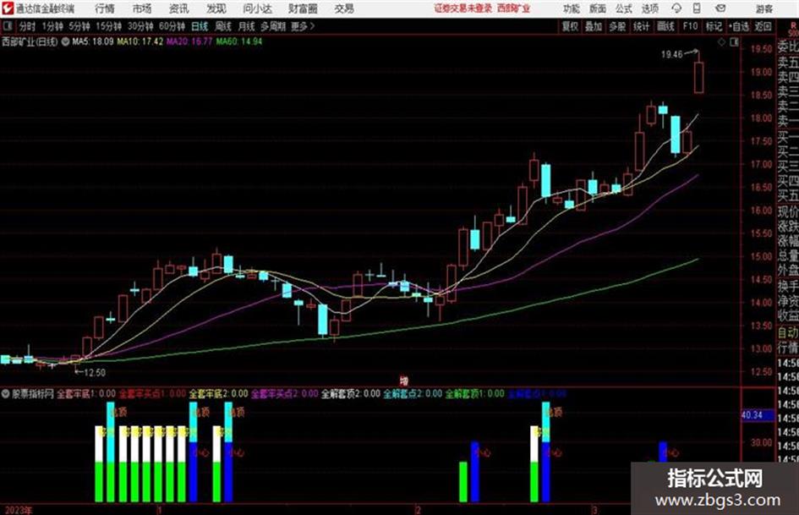Click the 增 marker below the chart
Viewport: 799px width, 515px height.
tap(404, 381)
